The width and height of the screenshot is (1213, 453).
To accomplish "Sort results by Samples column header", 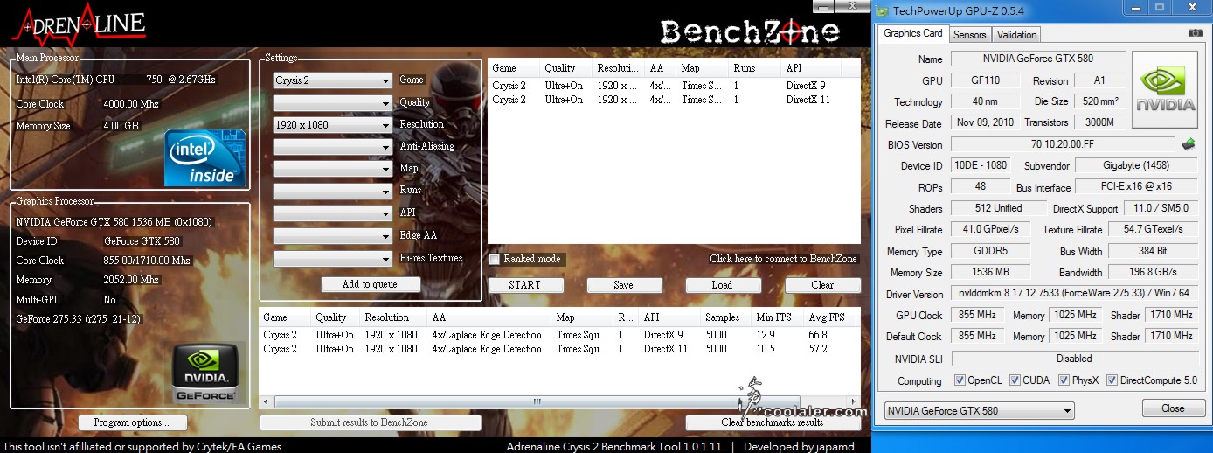I will click(725, 317).
